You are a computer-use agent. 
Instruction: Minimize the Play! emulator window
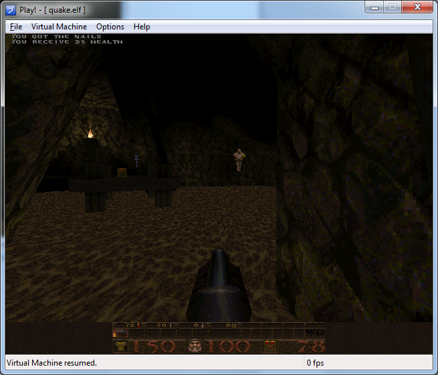375,7
